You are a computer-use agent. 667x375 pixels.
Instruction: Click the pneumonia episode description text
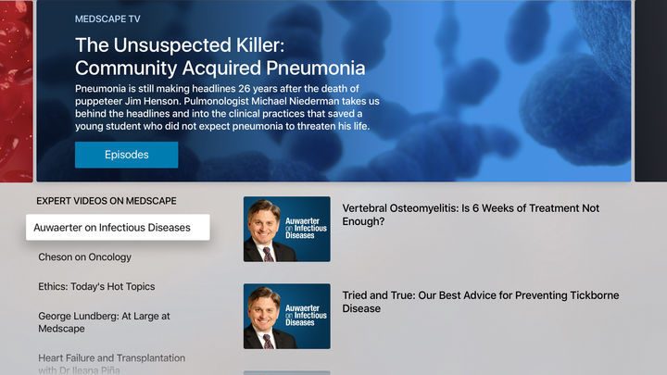222,107
